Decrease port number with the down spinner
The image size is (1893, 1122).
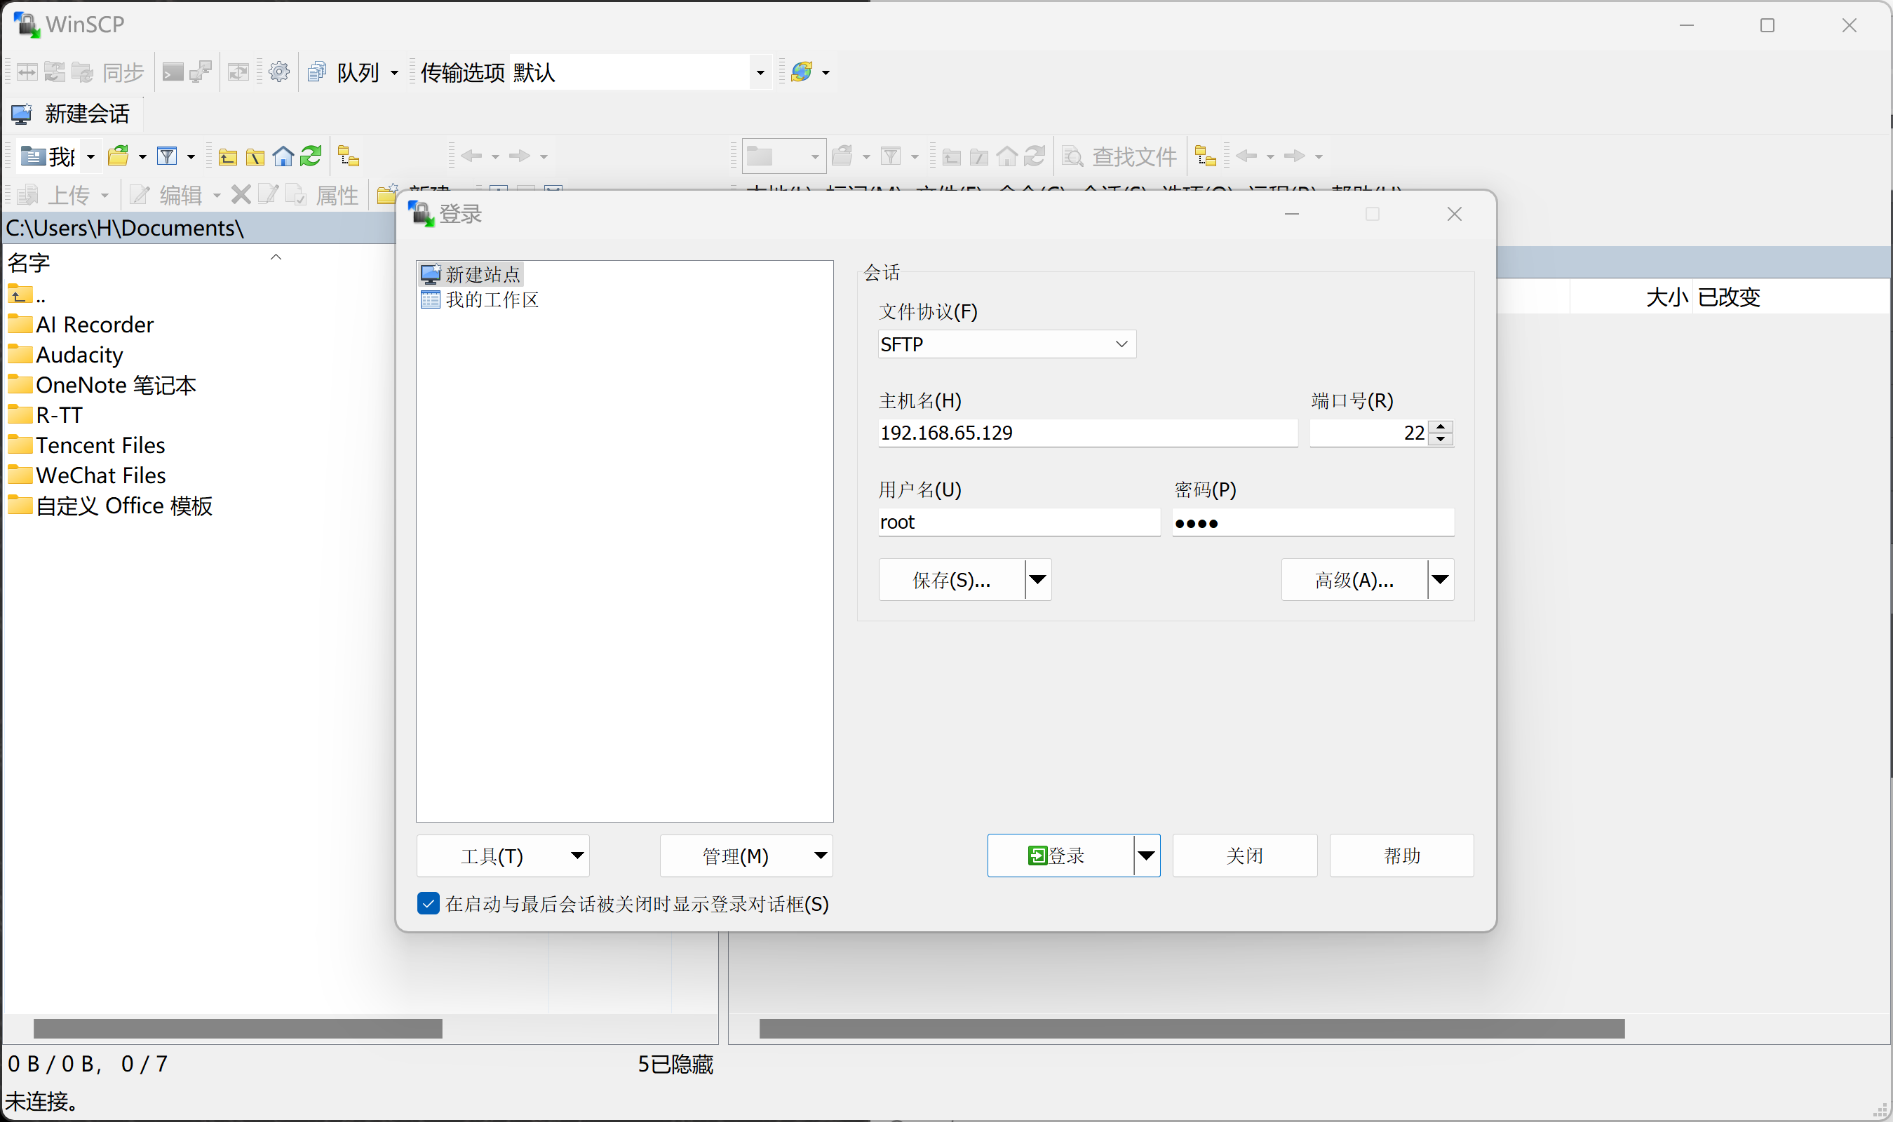pyautogui.click(x=1441, y=439)
